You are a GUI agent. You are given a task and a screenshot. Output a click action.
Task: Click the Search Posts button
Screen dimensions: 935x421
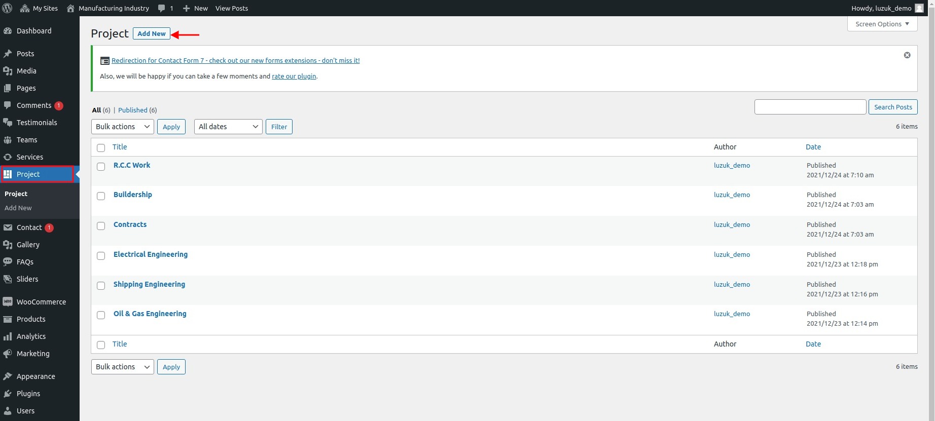(x=893, y=107)
